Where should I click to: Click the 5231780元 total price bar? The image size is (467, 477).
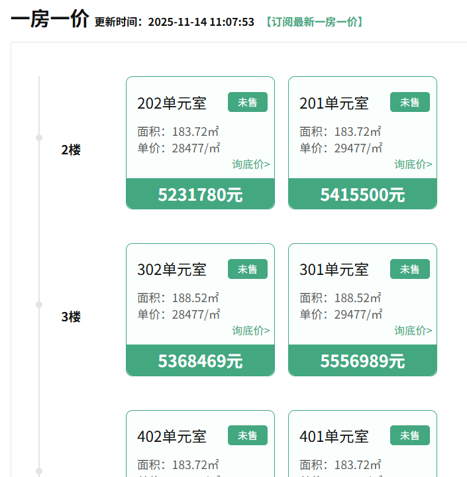point(200,194)
